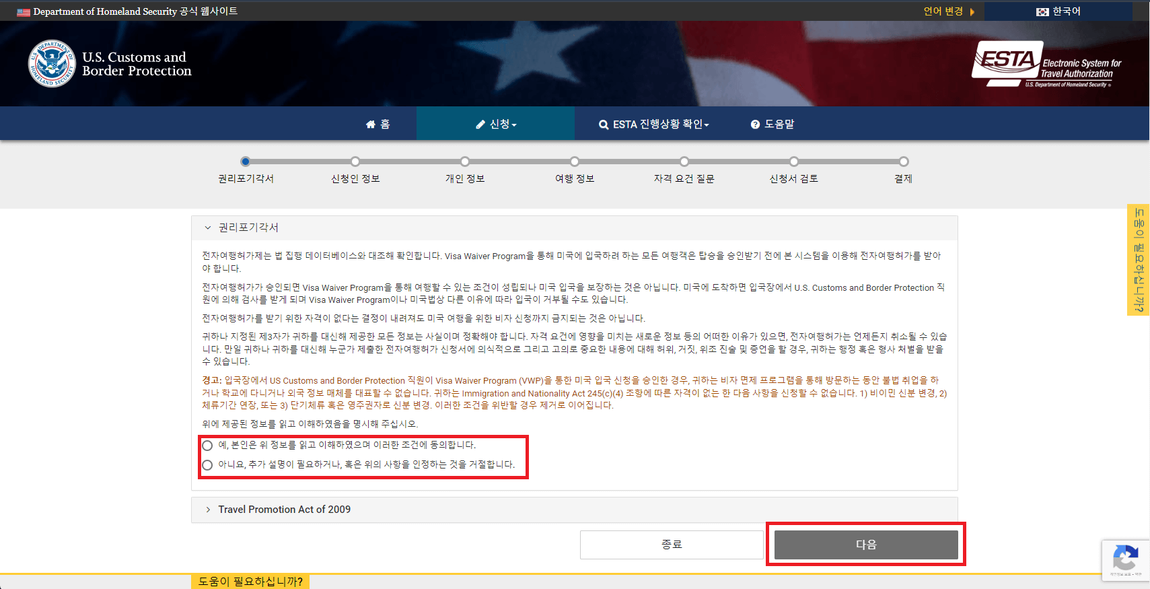Select the '아니요, 추가 설명이 필요하거나' radio option
Image resolution: width=1150 pixels, height=589 pixels.
coord(207,465)
